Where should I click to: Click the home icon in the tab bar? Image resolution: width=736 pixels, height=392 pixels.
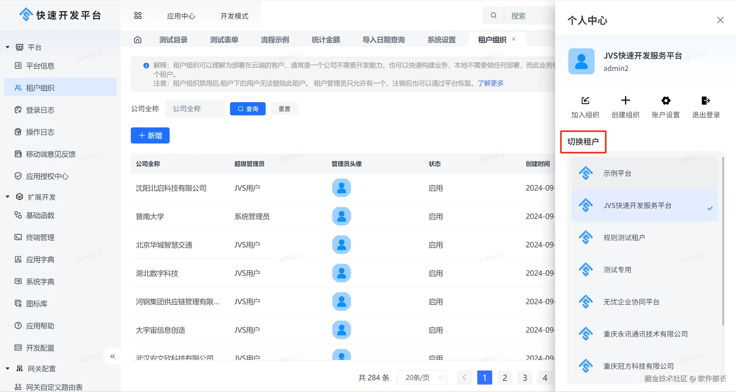pyautogui.click(x=138, y=40)
